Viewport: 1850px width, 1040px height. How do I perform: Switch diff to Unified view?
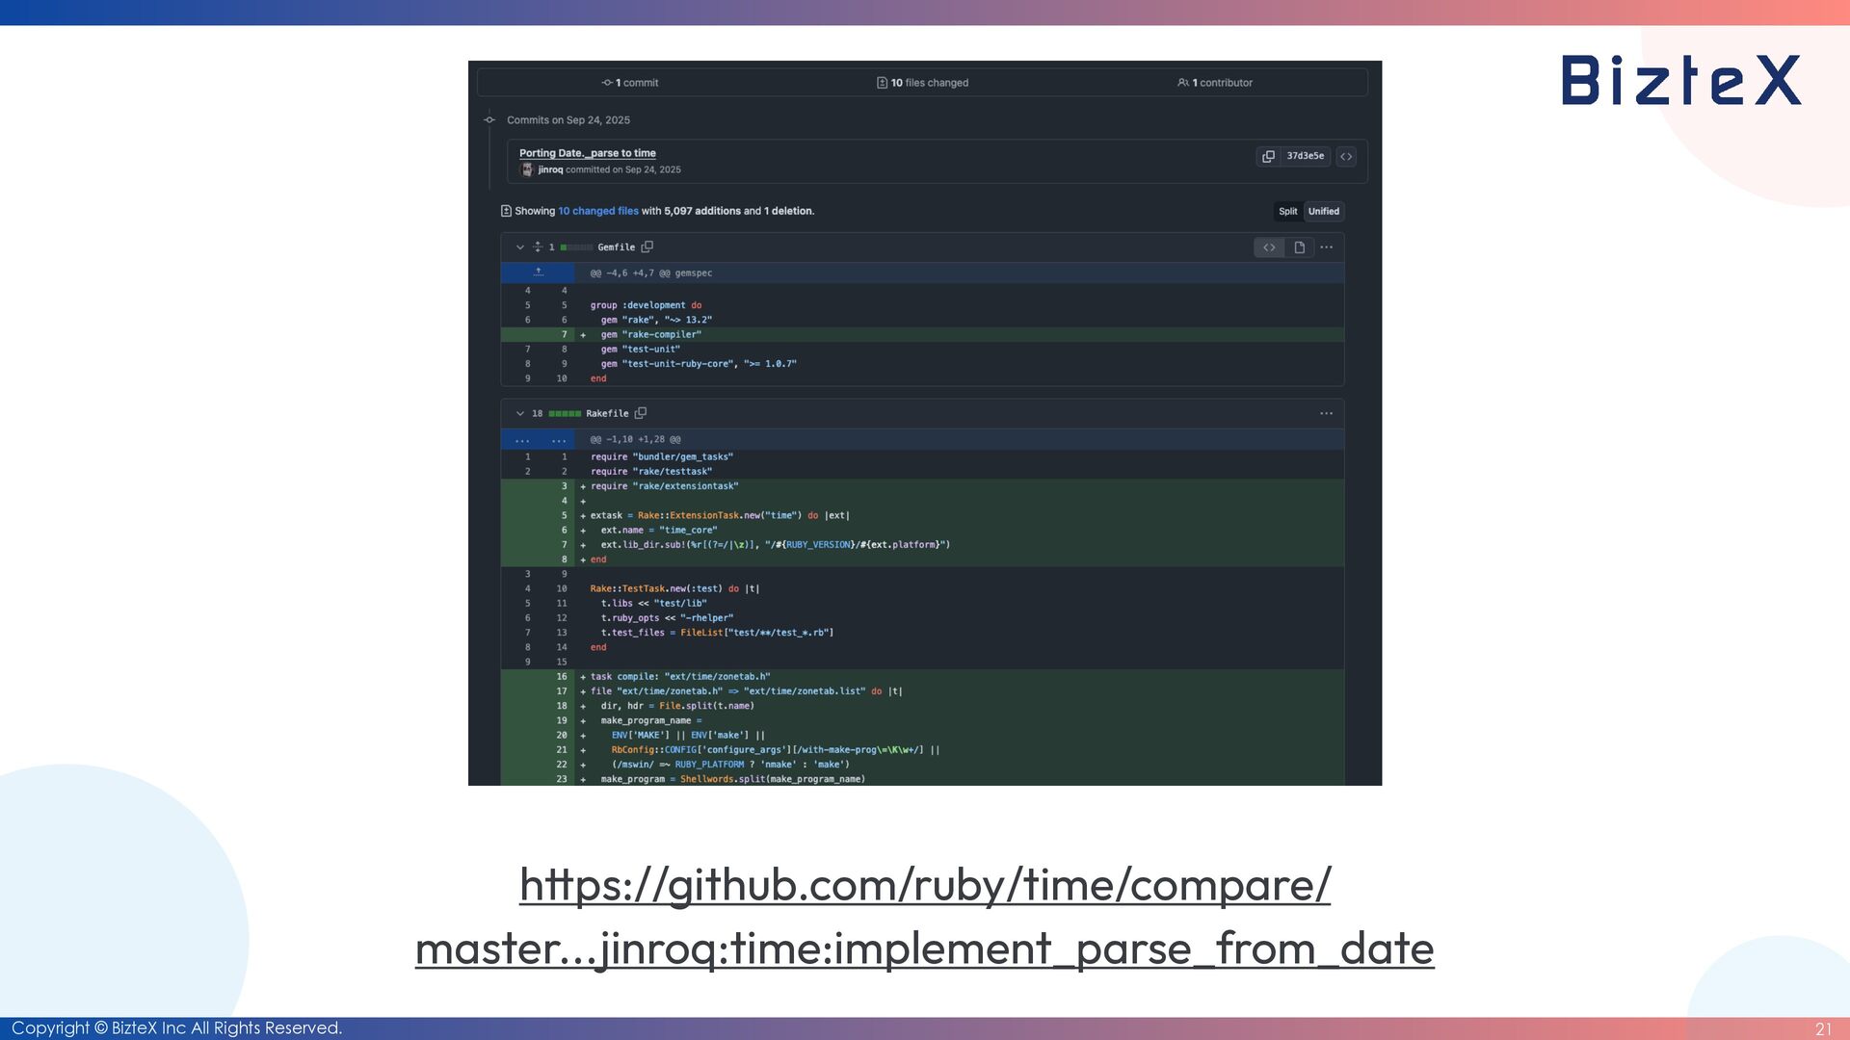1323,212
